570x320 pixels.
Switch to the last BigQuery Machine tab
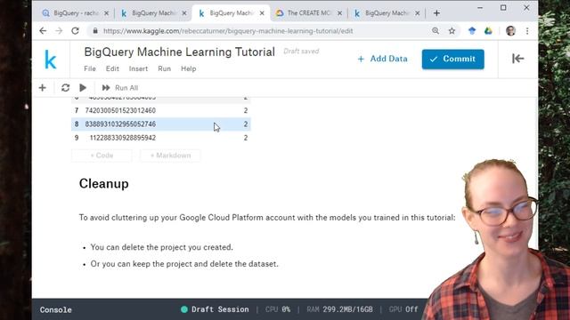pyautogui.click(x=387, y=13)
